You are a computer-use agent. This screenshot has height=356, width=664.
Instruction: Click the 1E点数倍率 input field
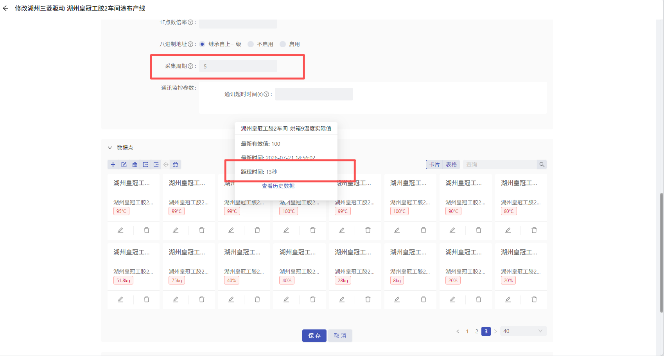(238, 23)
